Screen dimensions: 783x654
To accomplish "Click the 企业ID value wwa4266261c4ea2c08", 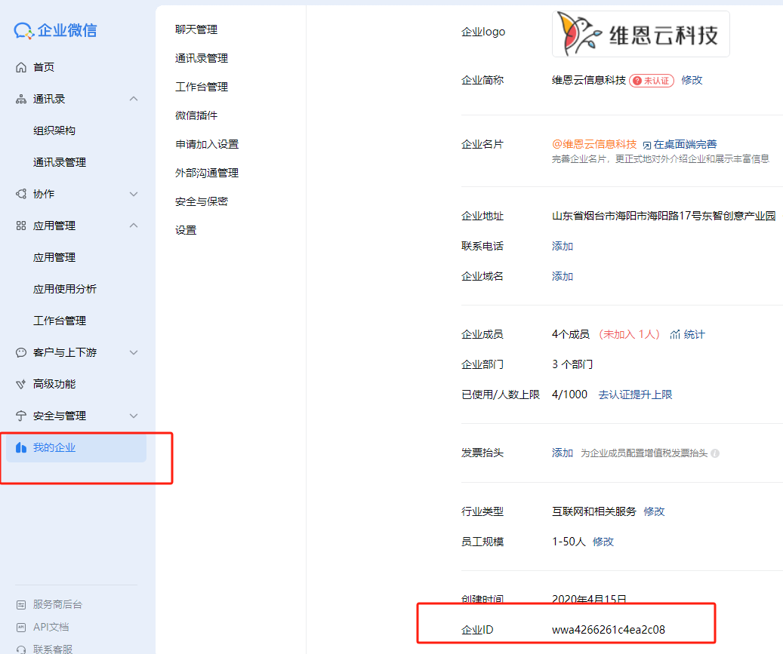I will [609, 630].
